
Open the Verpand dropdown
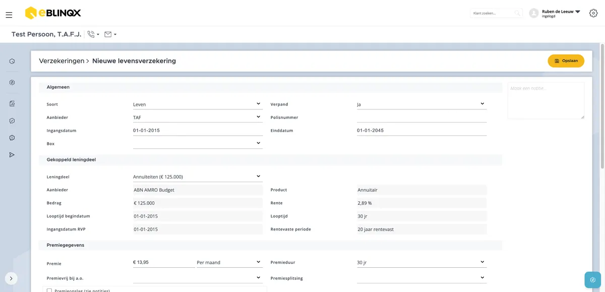pos(421,104)
